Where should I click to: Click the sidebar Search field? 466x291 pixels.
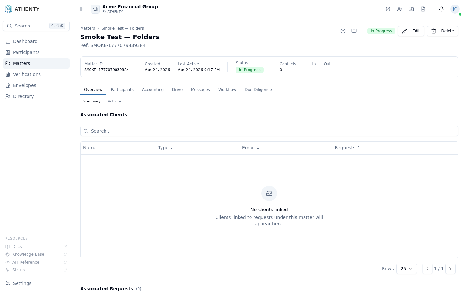point(36,26)
